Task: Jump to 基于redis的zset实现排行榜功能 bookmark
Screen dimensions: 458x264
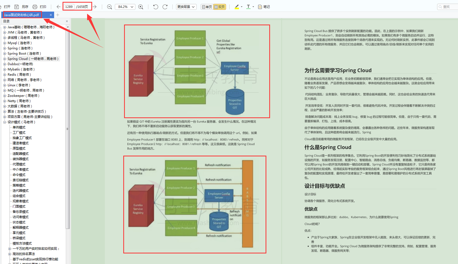Action: tap(35, 259)
